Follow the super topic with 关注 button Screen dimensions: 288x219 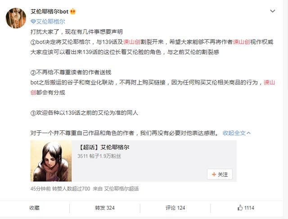click(x=220, y=174)
